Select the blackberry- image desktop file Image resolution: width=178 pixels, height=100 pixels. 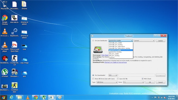coord(5,87)
